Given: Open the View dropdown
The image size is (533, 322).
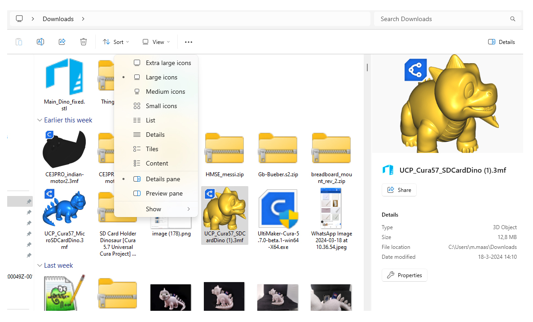Looking at the screenshot, I should pyautogui.click(x=156, y=42).
